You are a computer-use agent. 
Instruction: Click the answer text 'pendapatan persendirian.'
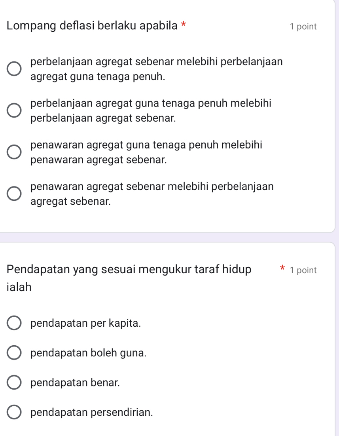point(92,412)
